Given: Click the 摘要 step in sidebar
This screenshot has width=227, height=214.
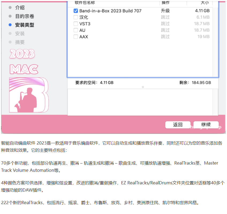Looking at the screenshot, I should click(x=20, y=42).
